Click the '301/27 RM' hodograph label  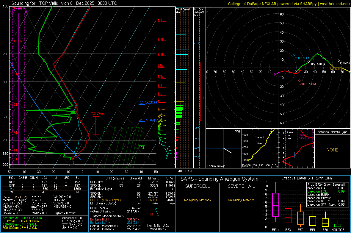point(308,84)
